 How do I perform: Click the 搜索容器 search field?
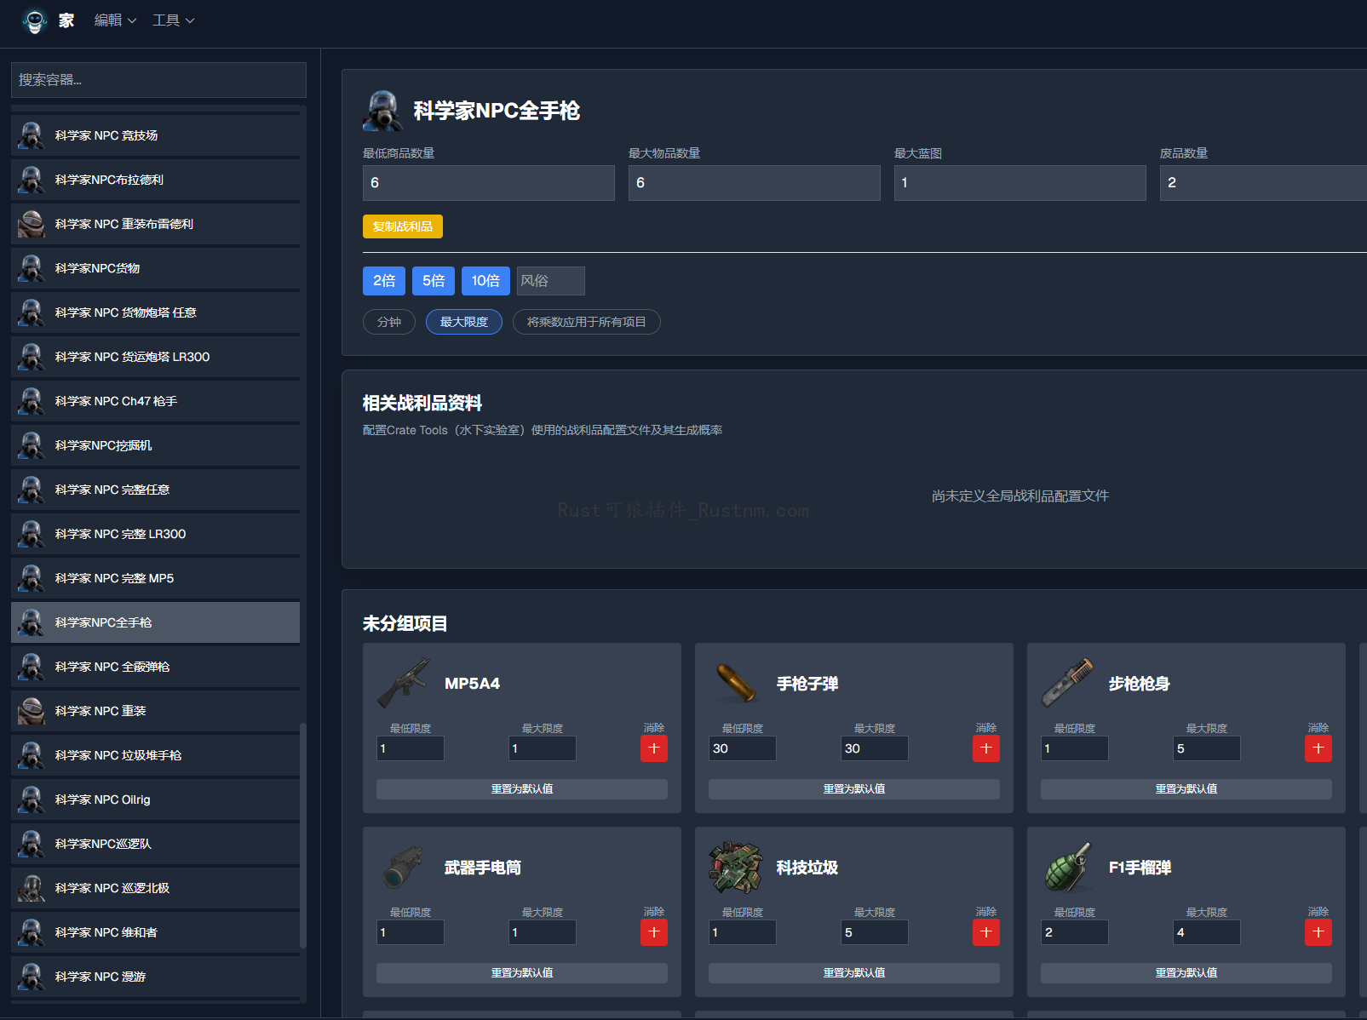pos(158,79)
